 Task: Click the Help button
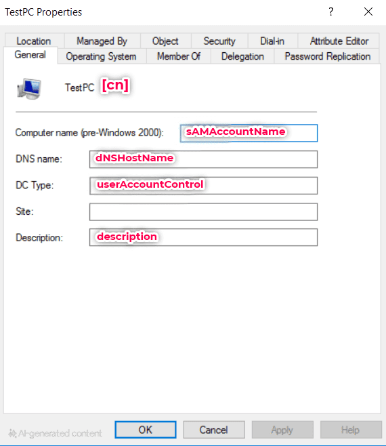[351, 430]
